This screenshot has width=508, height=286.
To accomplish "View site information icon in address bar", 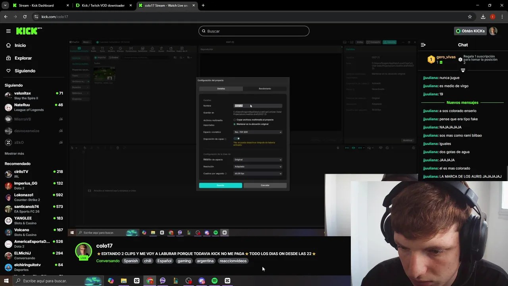I will [36, 17].
